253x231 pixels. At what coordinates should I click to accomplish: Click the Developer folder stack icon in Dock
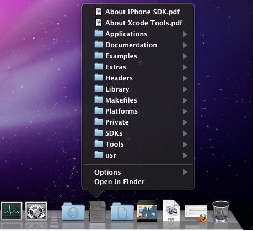[x=97, y=211]
